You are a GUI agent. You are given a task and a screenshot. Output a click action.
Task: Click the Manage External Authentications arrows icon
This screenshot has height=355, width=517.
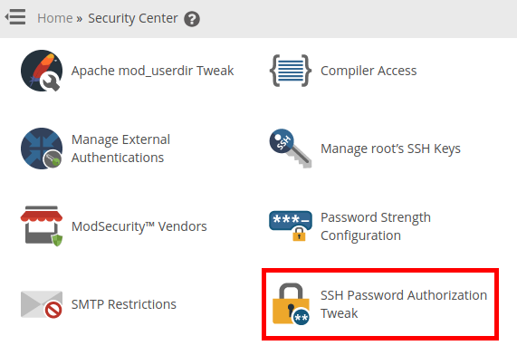coord(42,149)
